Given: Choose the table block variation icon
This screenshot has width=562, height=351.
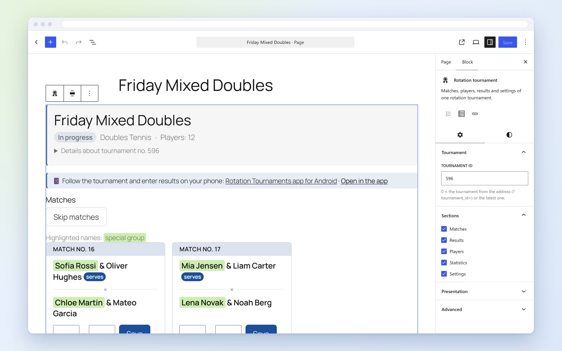Looking at the screenshot, I should (462, 114).
